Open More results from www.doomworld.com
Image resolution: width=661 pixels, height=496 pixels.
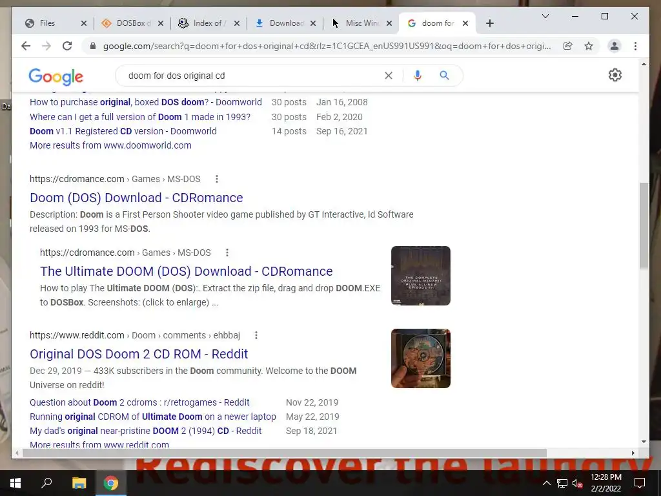110,145
